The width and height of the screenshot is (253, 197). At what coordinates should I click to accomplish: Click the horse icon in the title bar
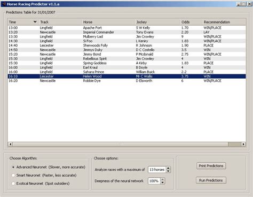click(4, 4)
